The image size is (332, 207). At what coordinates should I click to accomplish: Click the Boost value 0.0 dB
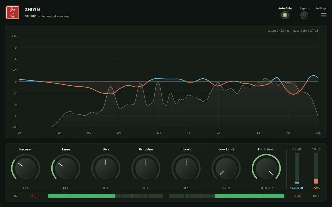(x=186, y=188)
